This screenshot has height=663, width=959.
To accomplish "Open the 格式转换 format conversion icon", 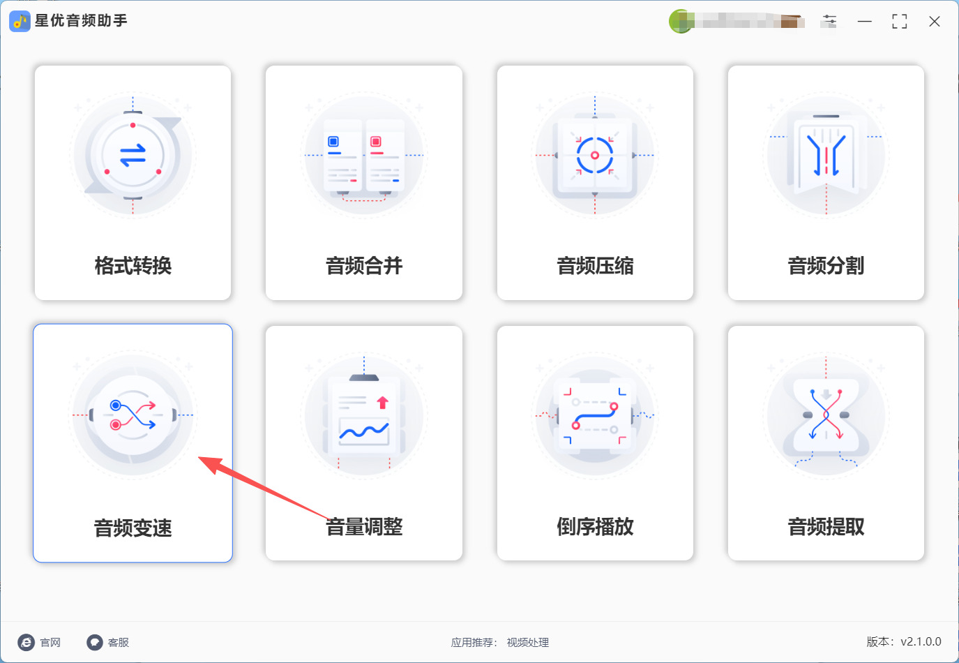I will click(133, 155).
